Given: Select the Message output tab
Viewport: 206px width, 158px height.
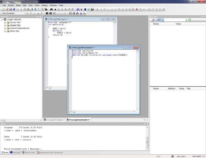Looking at the screenshot, I should click(x=15, y=153).
